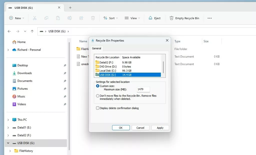256x155 pixels.
Task: Select the General tab in dialog
Action: (x=96, y=48)
